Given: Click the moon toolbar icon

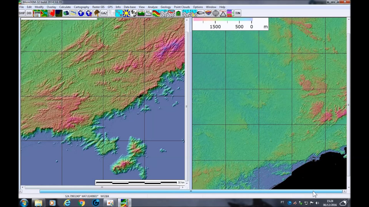Looking at the screenshot, I should click(x=134, y=13).
